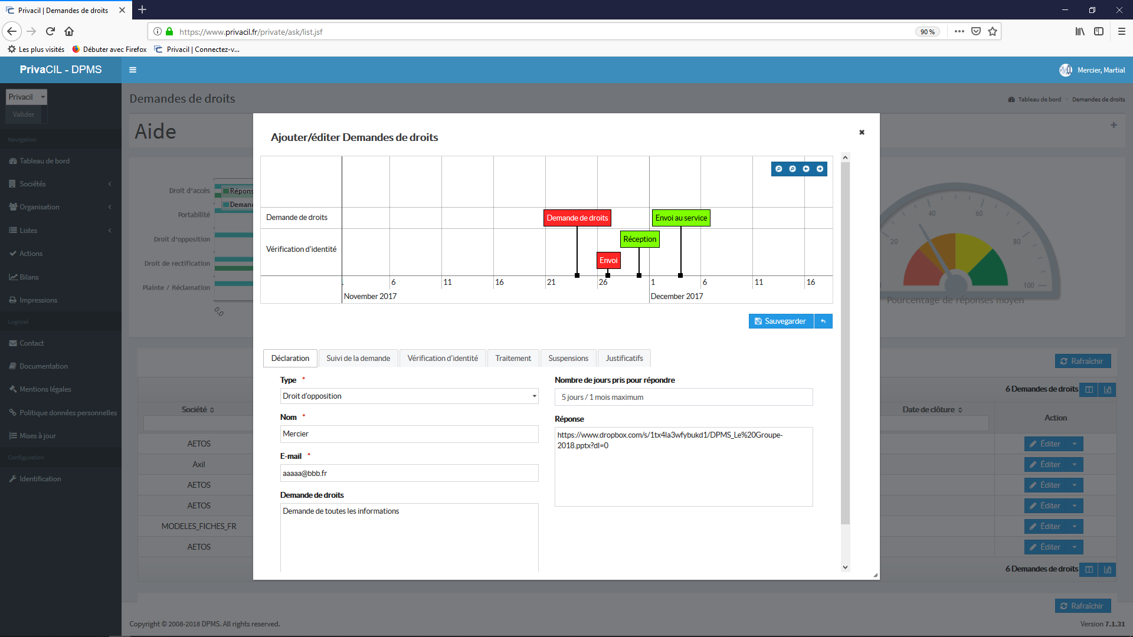This screenshot has width=1133, height=637.
Task: Switch to the Justificatifs tab
Action: (x=625, y=358)
